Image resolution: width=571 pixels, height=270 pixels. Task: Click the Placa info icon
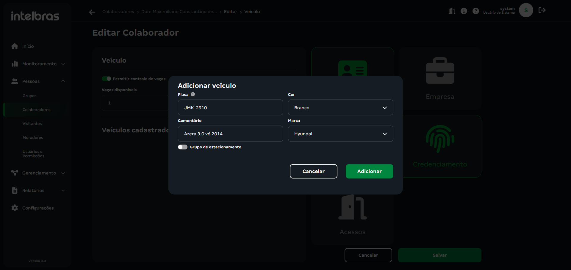(193, 94)
